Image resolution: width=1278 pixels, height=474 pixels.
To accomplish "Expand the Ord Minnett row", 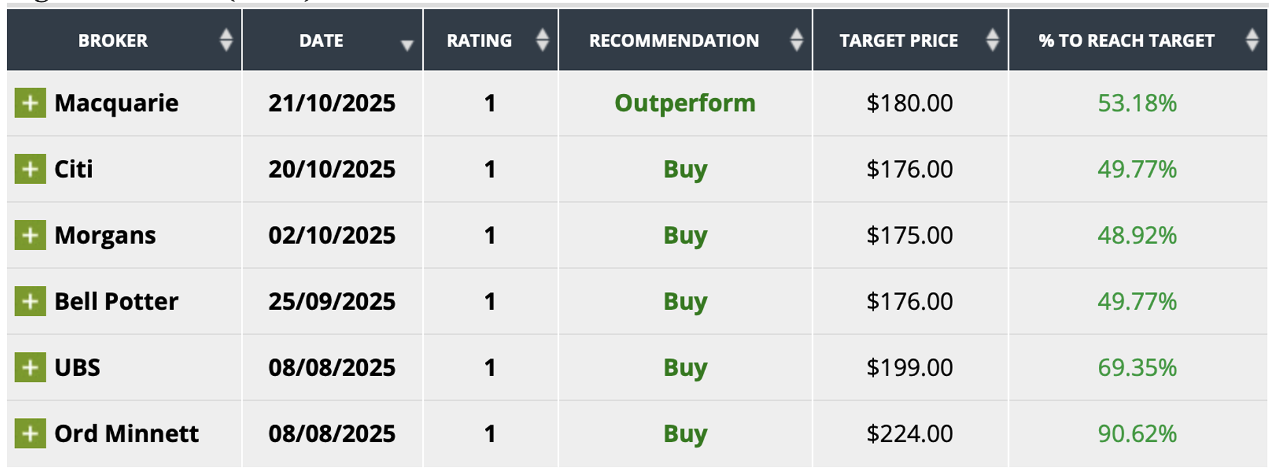I will point(30,433).
